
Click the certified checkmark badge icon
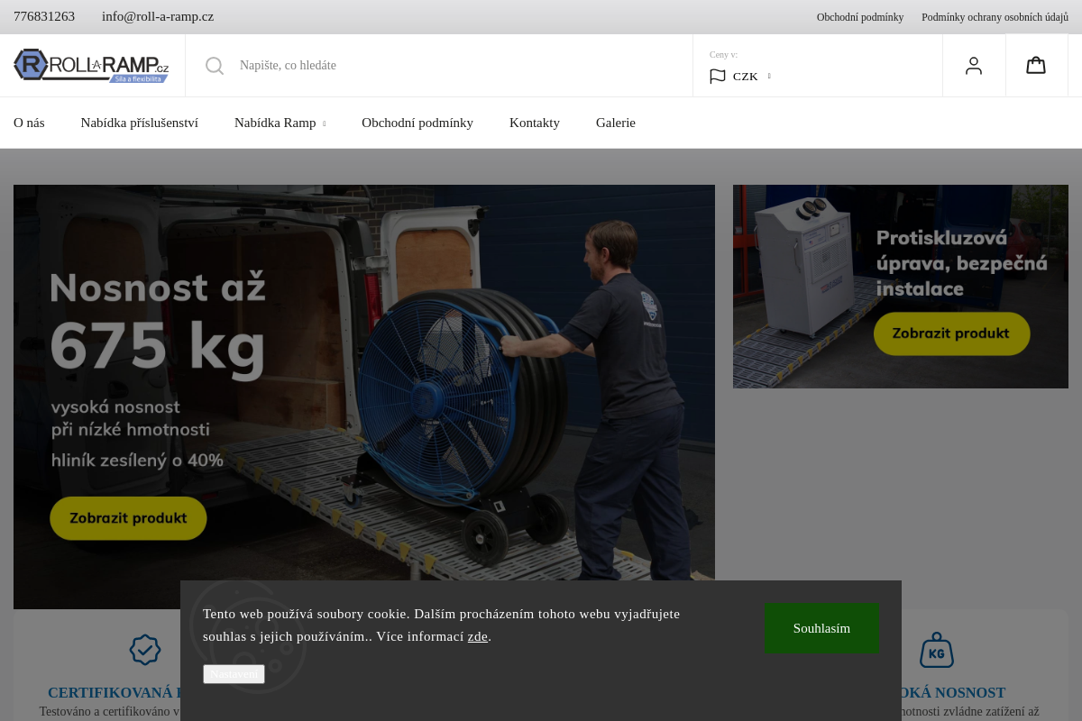(x=145, y=650)
